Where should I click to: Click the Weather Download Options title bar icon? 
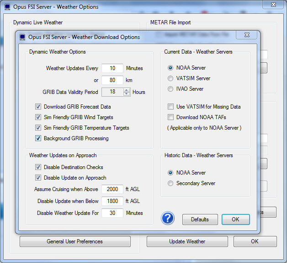[x=22, y=37]
